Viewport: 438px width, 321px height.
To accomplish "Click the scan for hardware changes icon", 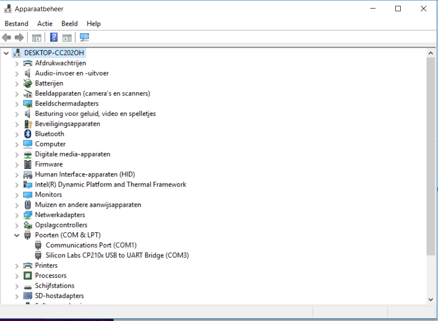I will (84, 37).
